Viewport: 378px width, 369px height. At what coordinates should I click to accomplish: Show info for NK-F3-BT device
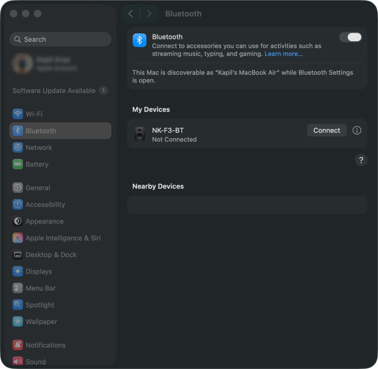point(357,130)
